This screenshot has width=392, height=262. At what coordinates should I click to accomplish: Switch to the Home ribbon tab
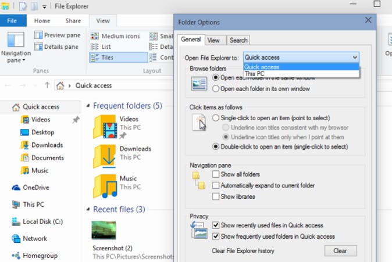click(42, 21)
